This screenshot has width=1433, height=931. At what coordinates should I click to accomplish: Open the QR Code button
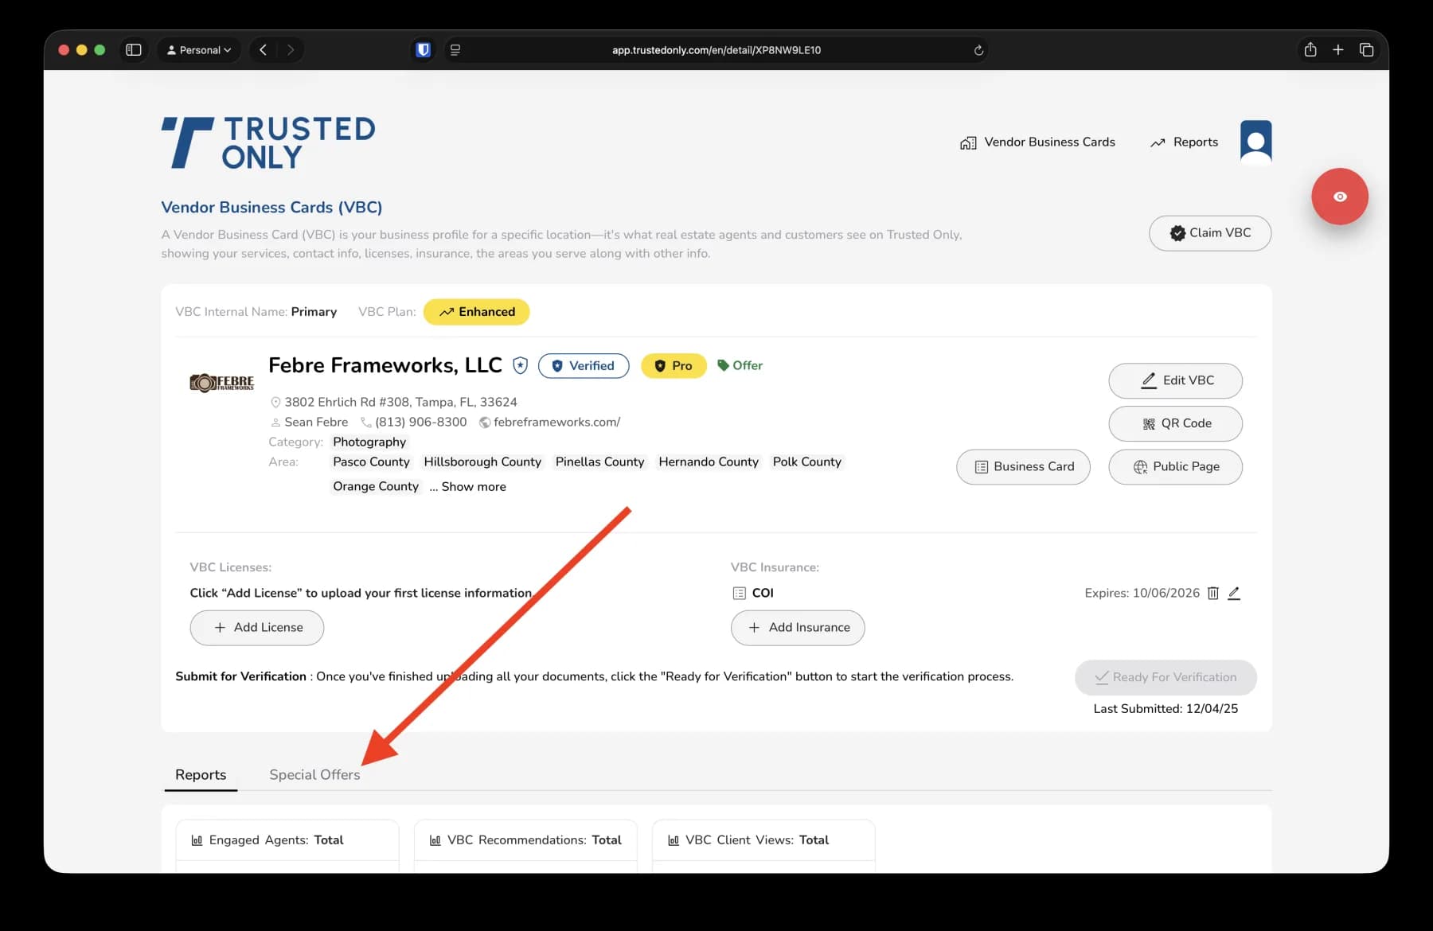(x=1175, y=424)
